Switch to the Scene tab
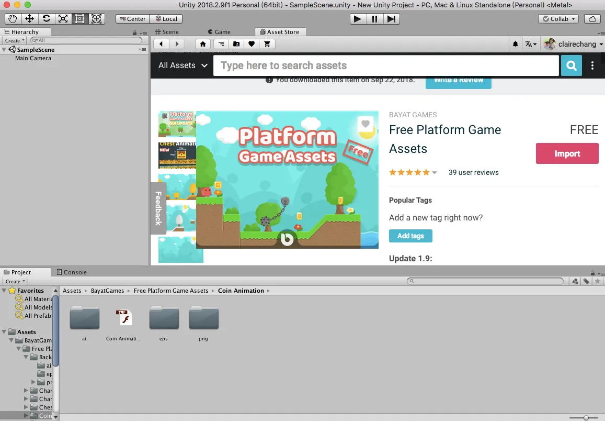The height and width of the screenshot is (421, 605). (167, 31)
